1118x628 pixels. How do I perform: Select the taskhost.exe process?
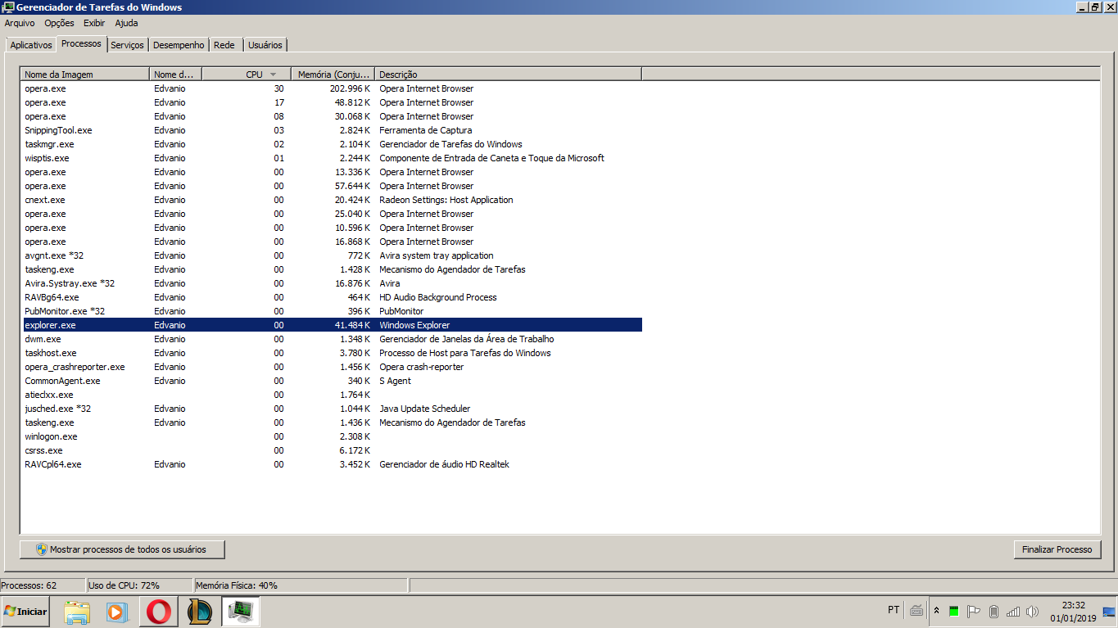[x=331, y=353]
